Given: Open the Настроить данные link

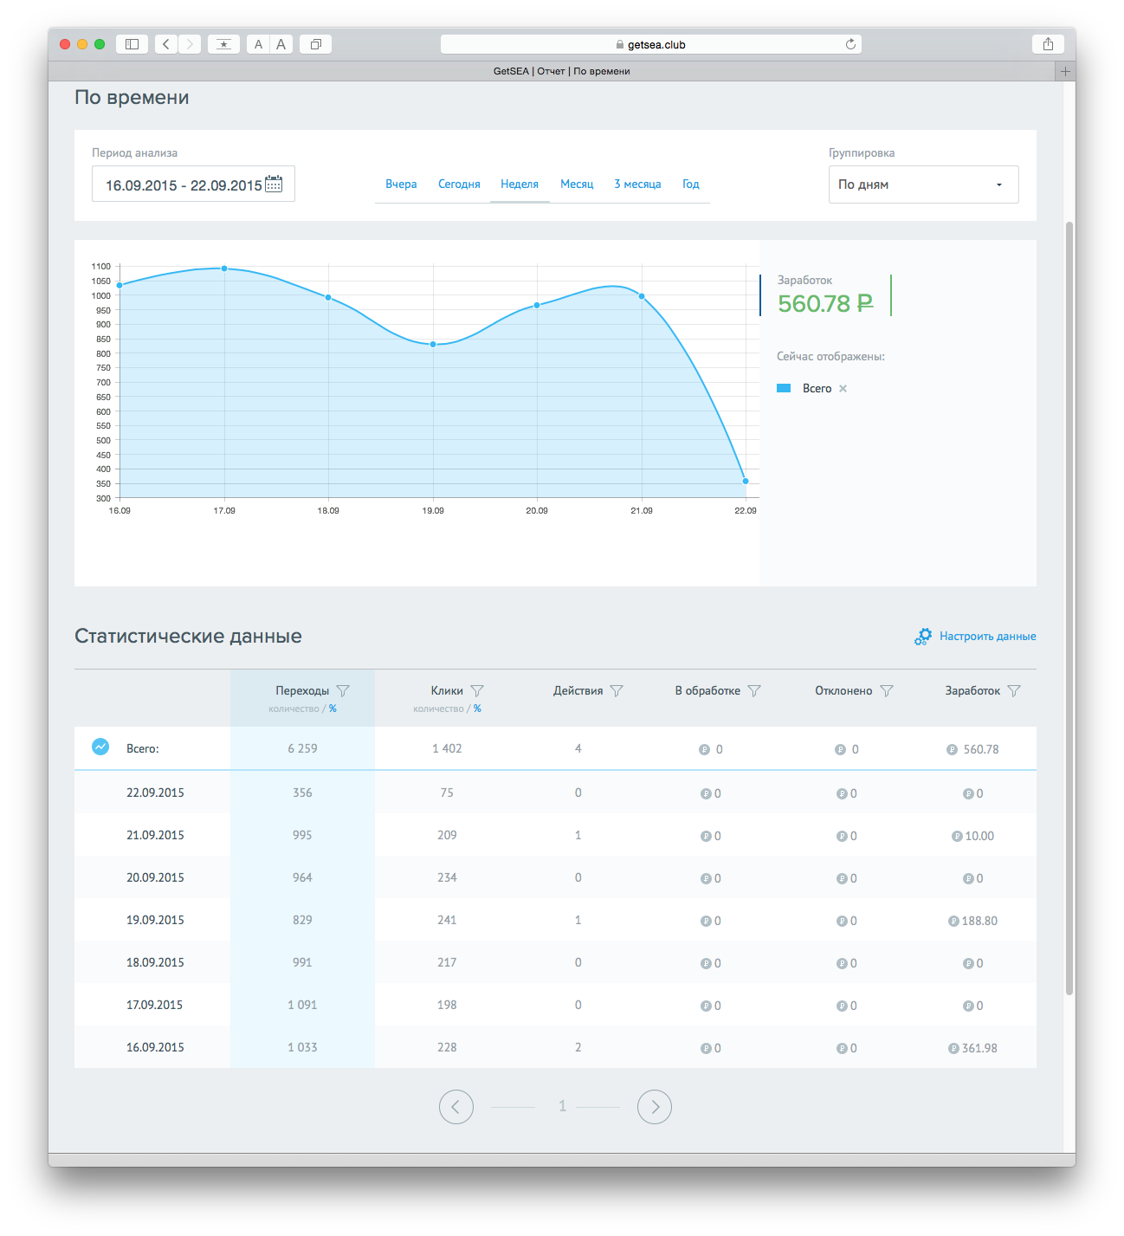Looking at the screenshot, I should point(988,636).
